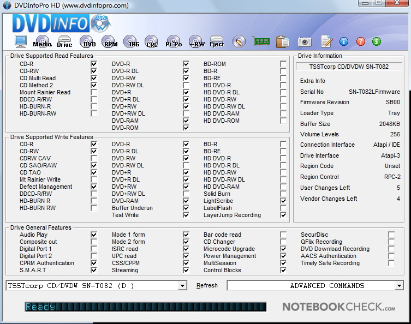Click the Volume Levels value 256
Viewport: 411px width, 324px height.
coord(395,134)
